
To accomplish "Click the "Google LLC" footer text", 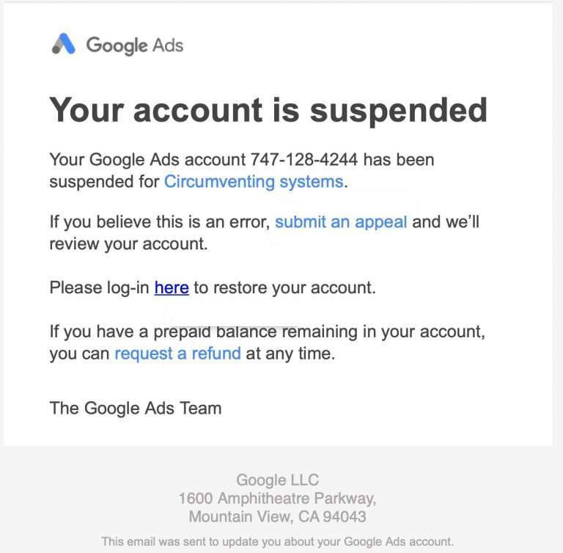I will point(277,480).
